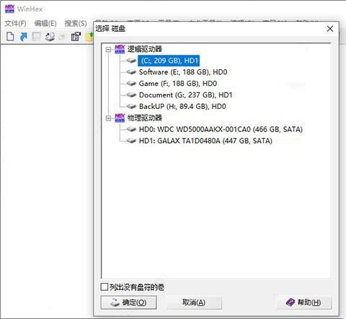Open the 文件(F) menu
This screenshot has height=319, width=346.
[x=16, y=23]
